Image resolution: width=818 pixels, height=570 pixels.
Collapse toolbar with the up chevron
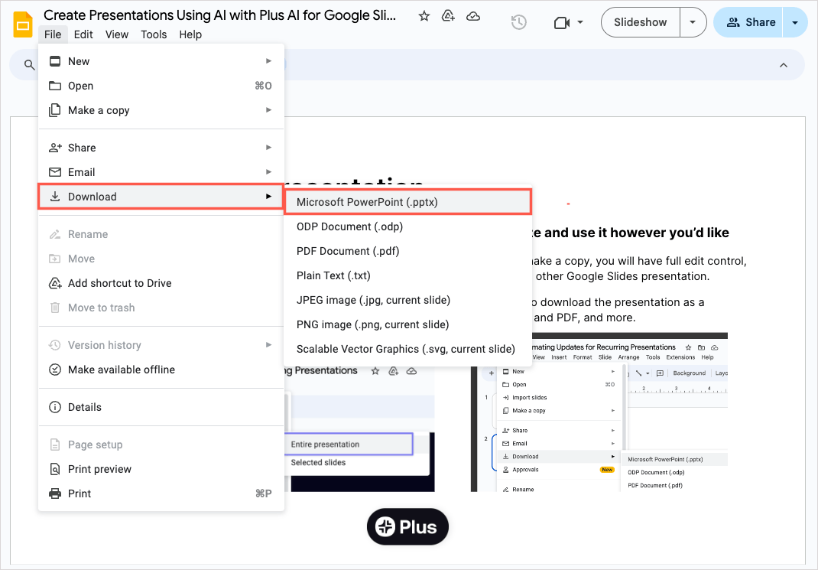783,65
